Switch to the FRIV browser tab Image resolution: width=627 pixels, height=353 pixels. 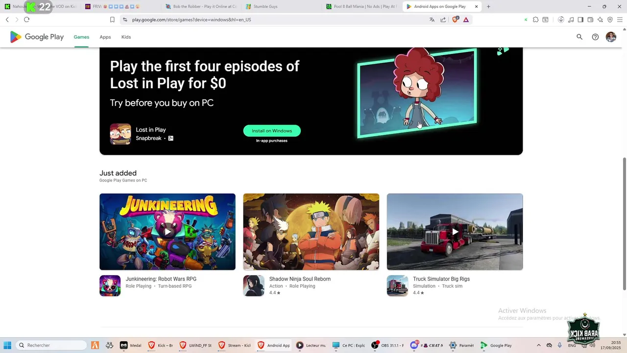tap(120, 6)
